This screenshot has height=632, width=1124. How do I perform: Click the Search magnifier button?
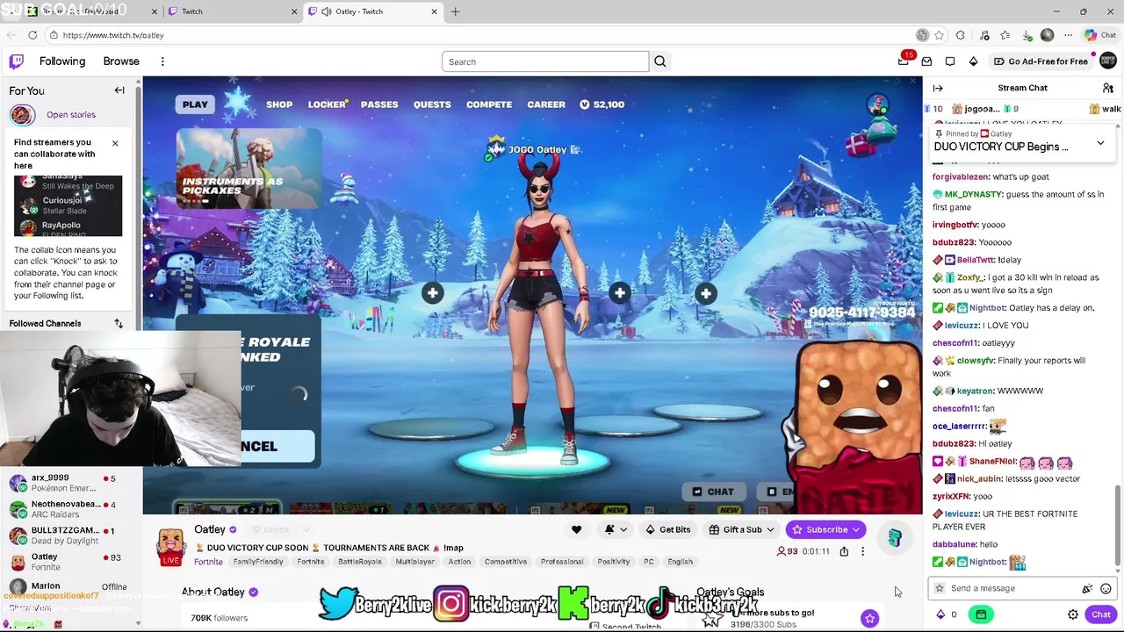[660, 61]
